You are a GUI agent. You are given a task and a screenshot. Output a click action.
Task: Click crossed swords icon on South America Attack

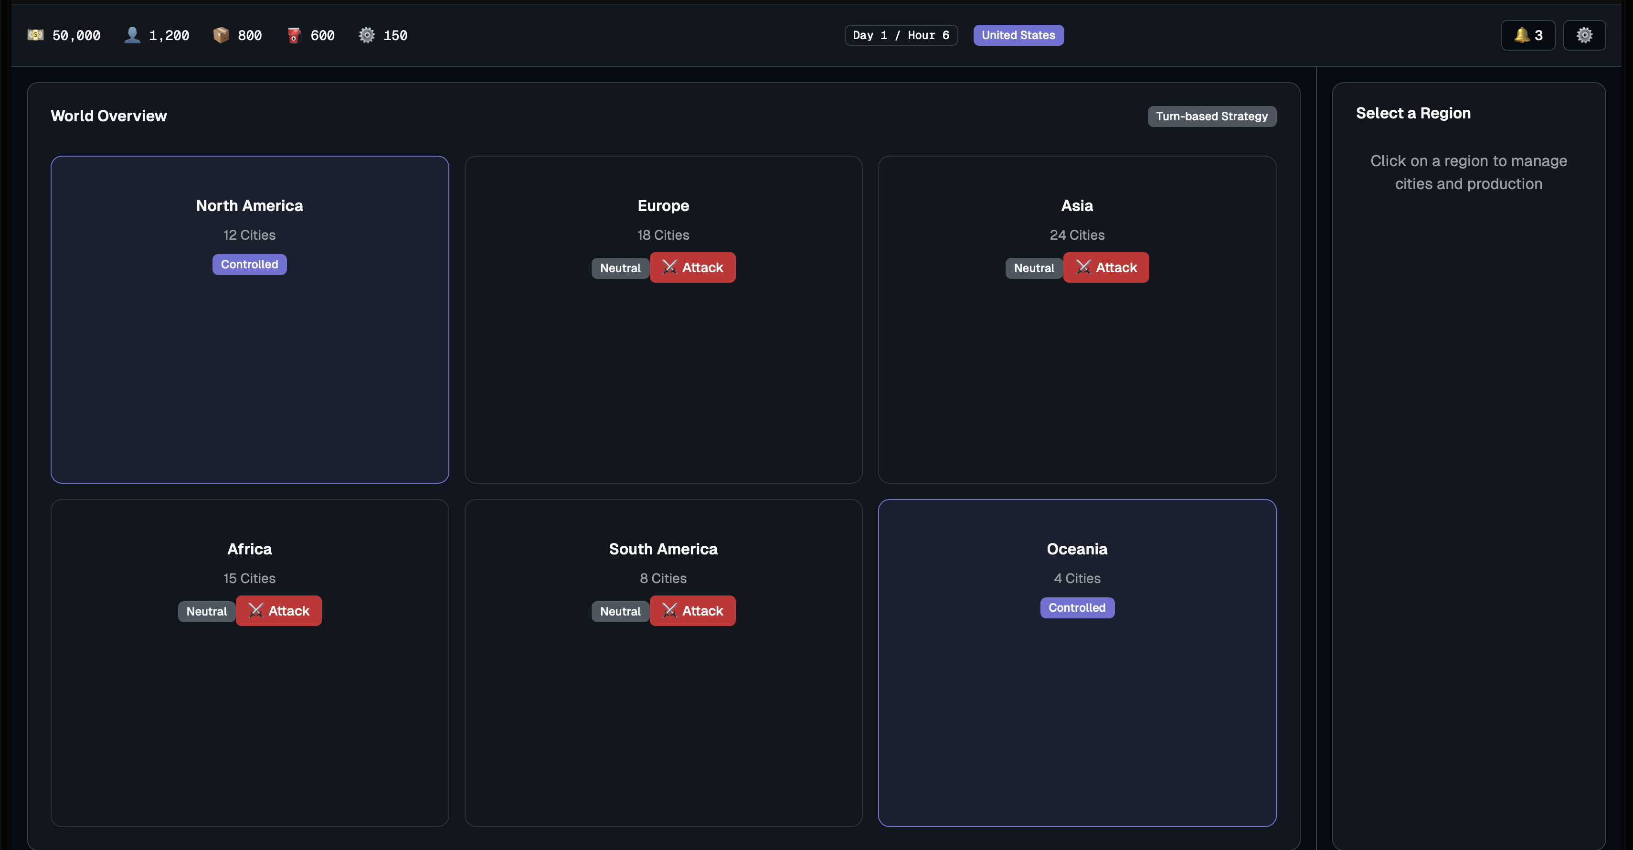click(669, 610)
